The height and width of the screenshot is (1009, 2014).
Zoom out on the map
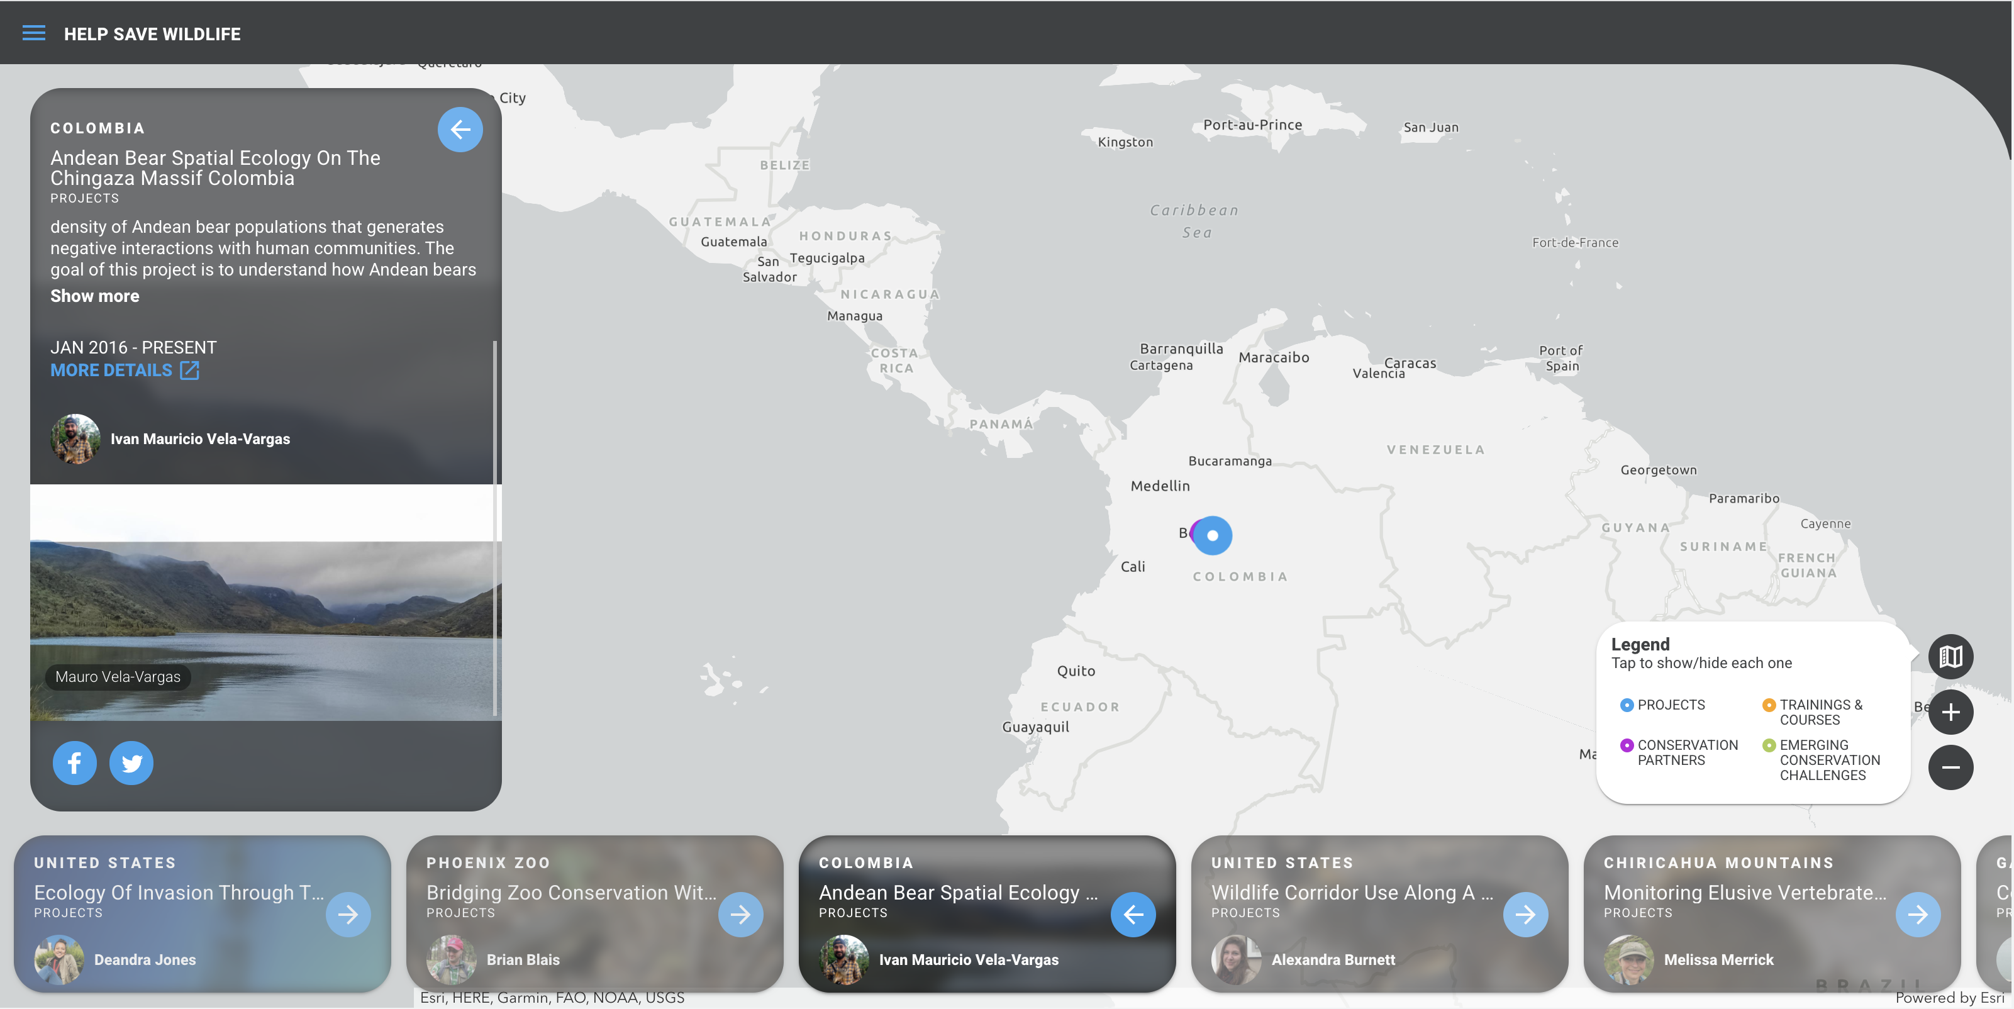[1950, 767]
